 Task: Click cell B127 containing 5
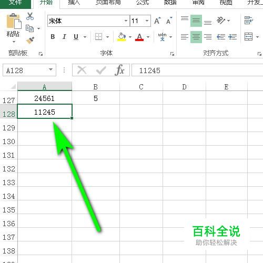[96, 98]
